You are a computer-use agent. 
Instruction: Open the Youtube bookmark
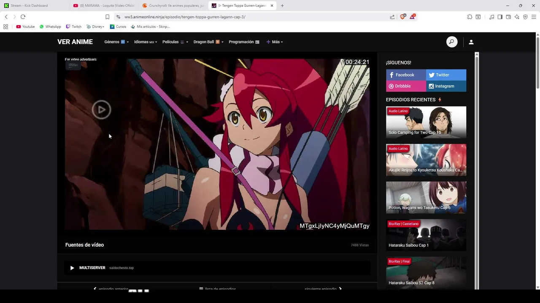tap(25, 27)
